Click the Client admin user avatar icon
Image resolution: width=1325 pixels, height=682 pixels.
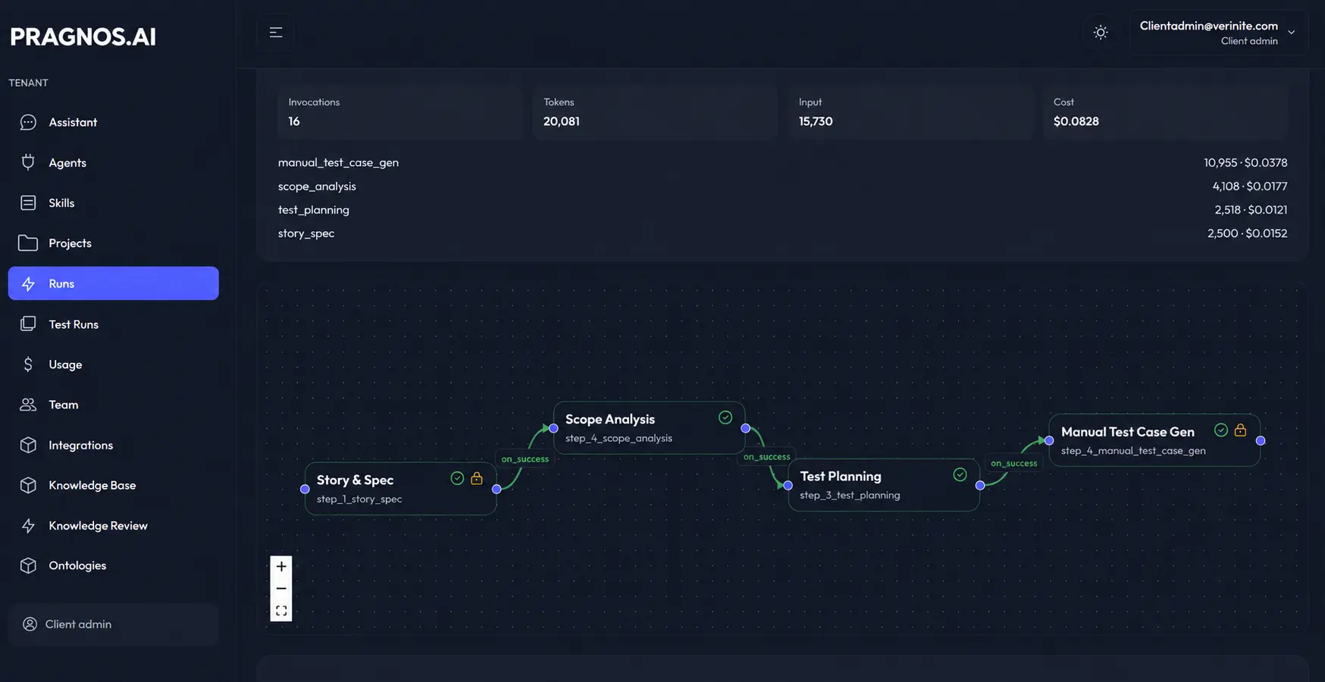pos(30,624)
